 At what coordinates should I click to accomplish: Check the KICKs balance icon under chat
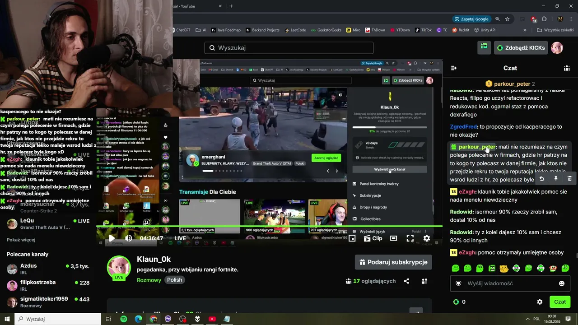pyautogui.click(x=456, y=302)
